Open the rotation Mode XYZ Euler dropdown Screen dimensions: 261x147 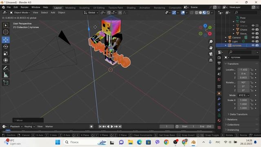click(244, 95)
